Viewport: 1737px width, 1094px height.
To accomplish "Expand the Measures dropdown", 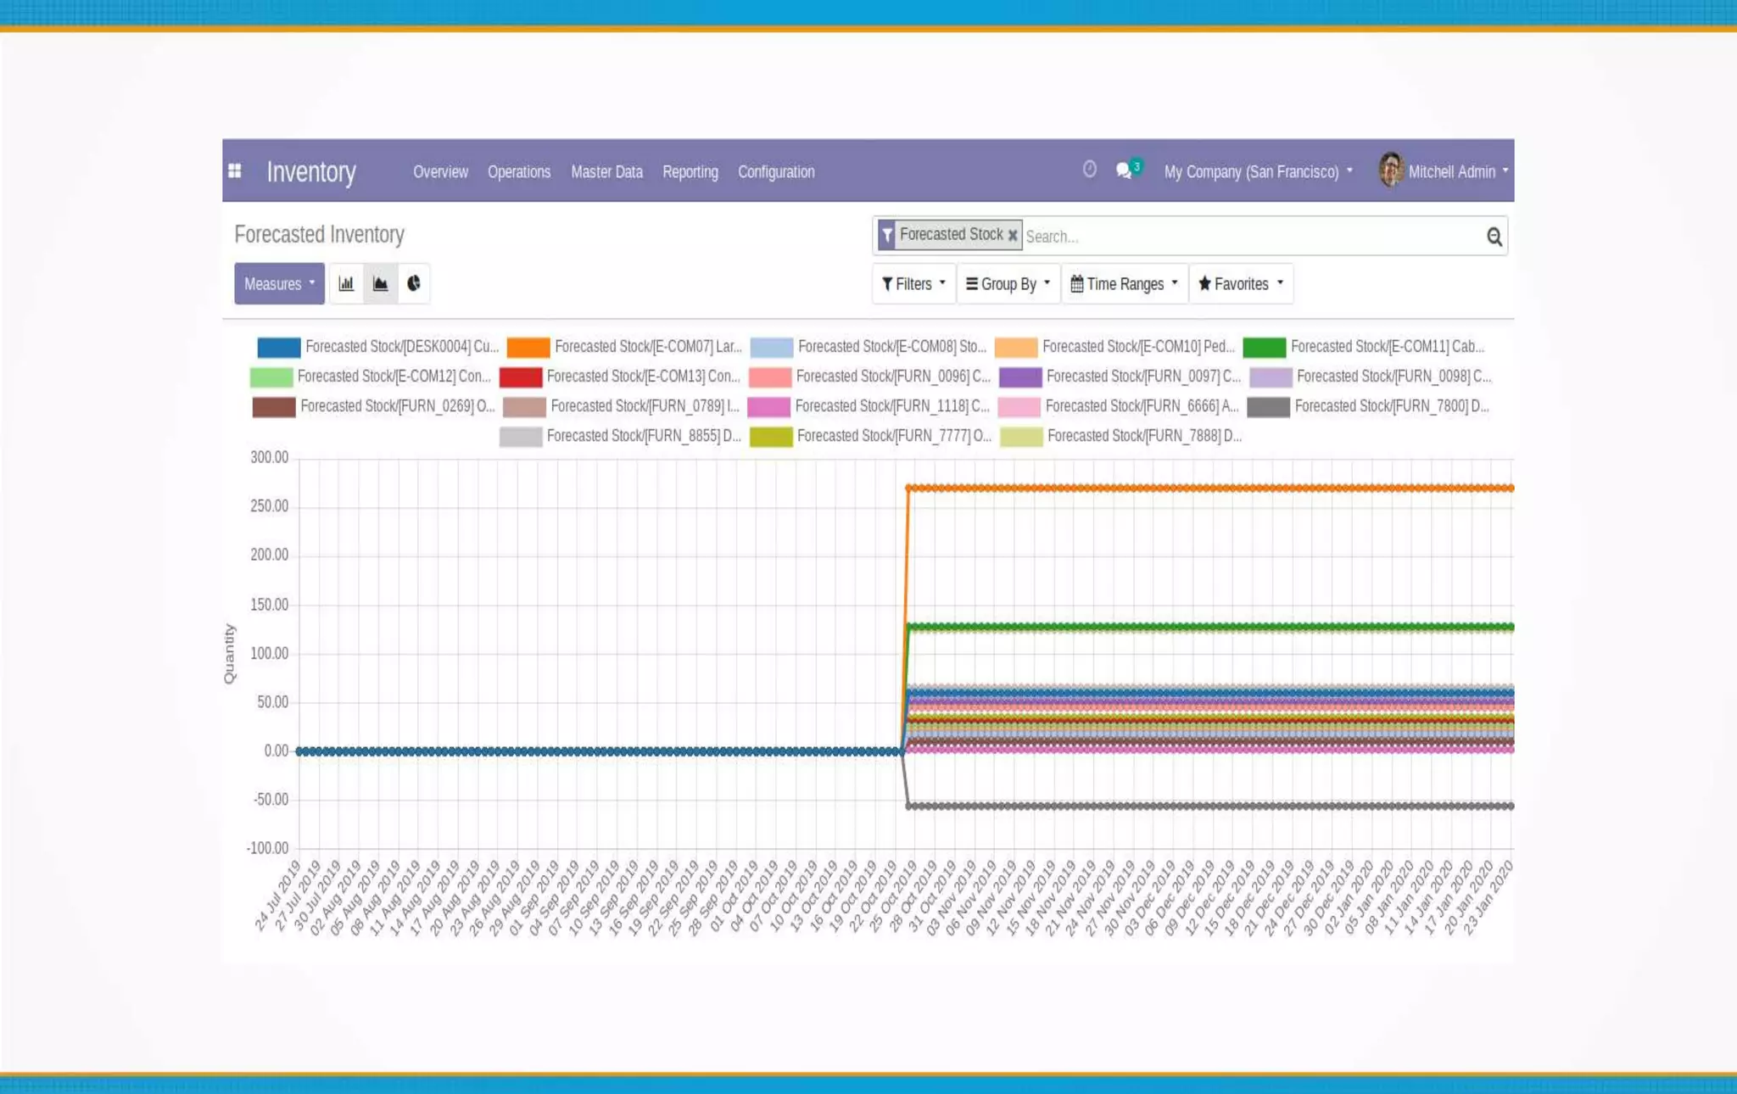I will [279, 283].
